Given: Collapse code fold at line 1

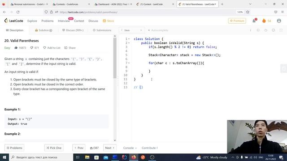Looking at the screenshot, I should [129, 39].
